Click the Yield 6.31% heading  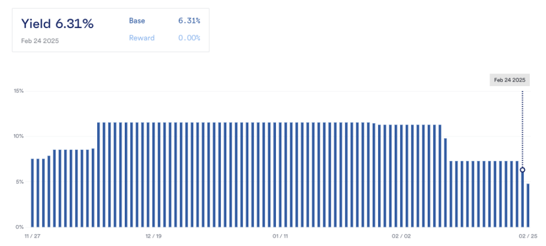point(57,24)
